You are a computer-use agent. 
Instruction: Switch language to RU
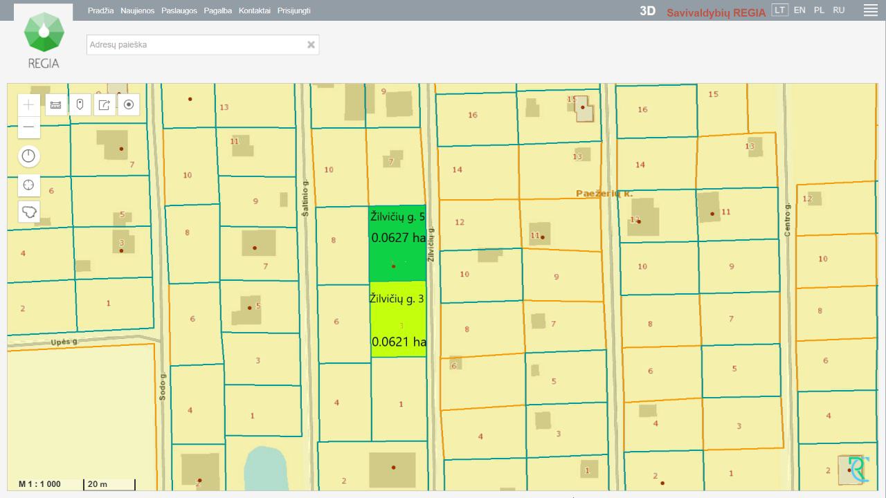[x=838, y=10]
